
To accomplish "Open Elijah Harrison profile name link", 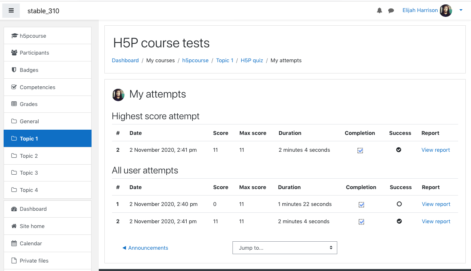I will pos(420,10).
